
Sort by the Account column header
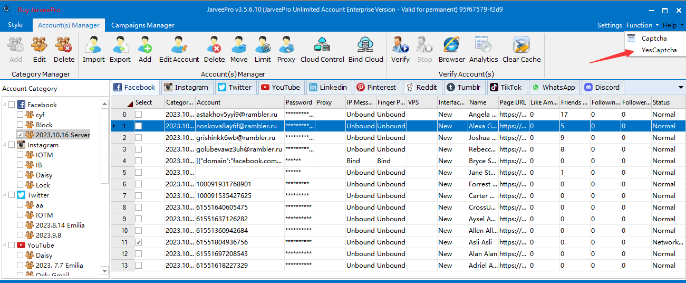(x=239, y=102)
